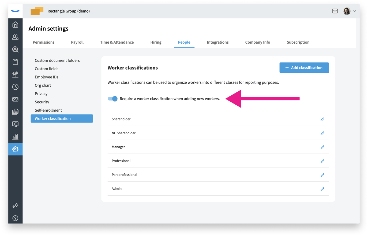Edit the Admin classification with pencil icon
Image resolution: width=368 pixels, height=236 pixels.
pos(322,189)
